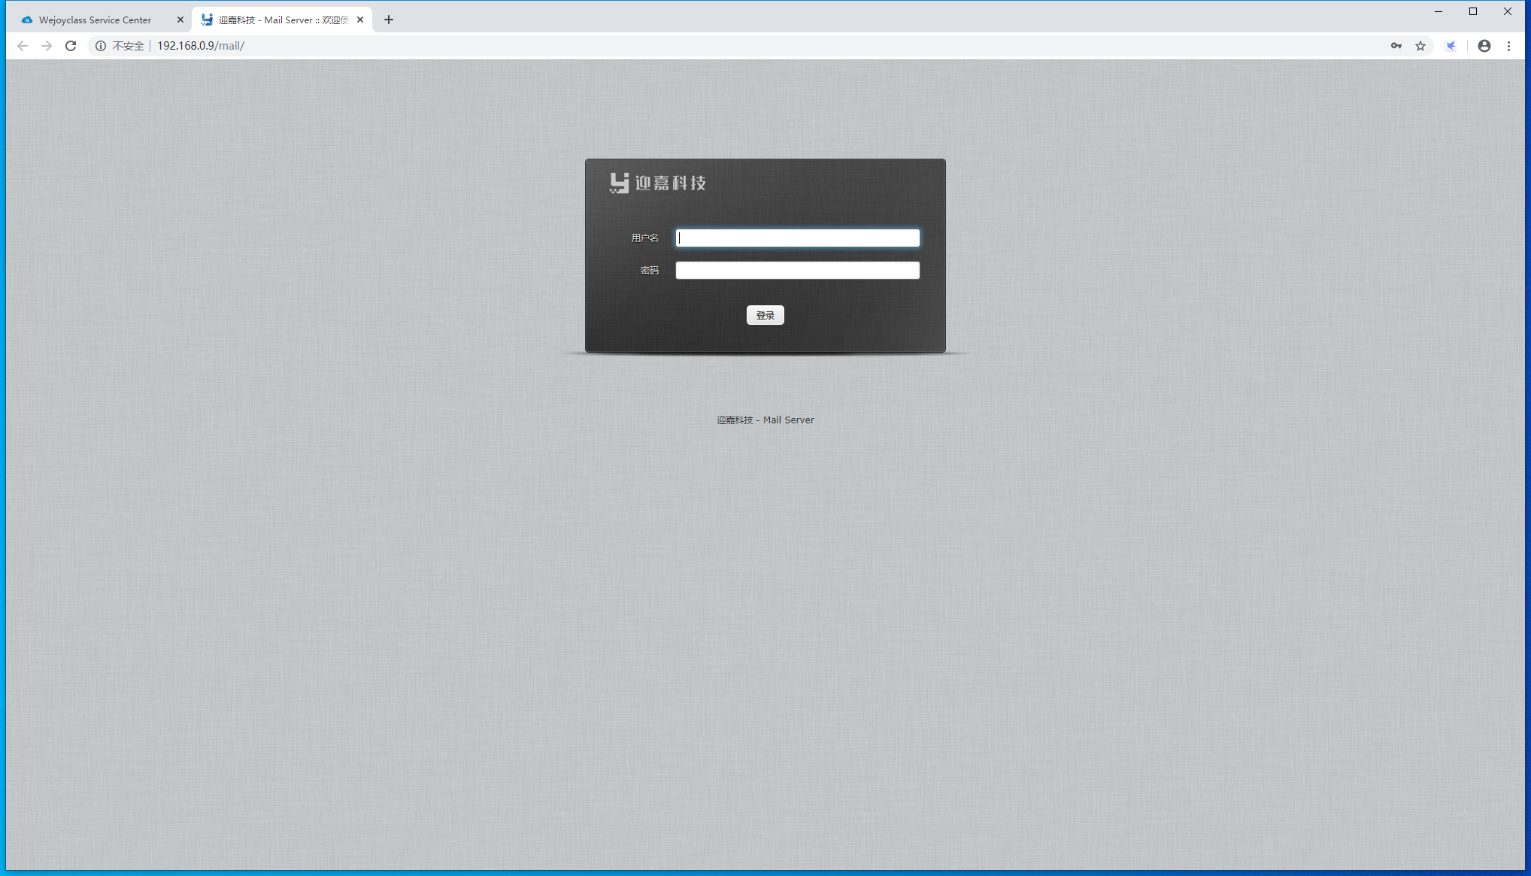Open Chrome three-dot menu
The height and width of the screenshot is (876, 1531).
pos(1508,46)
